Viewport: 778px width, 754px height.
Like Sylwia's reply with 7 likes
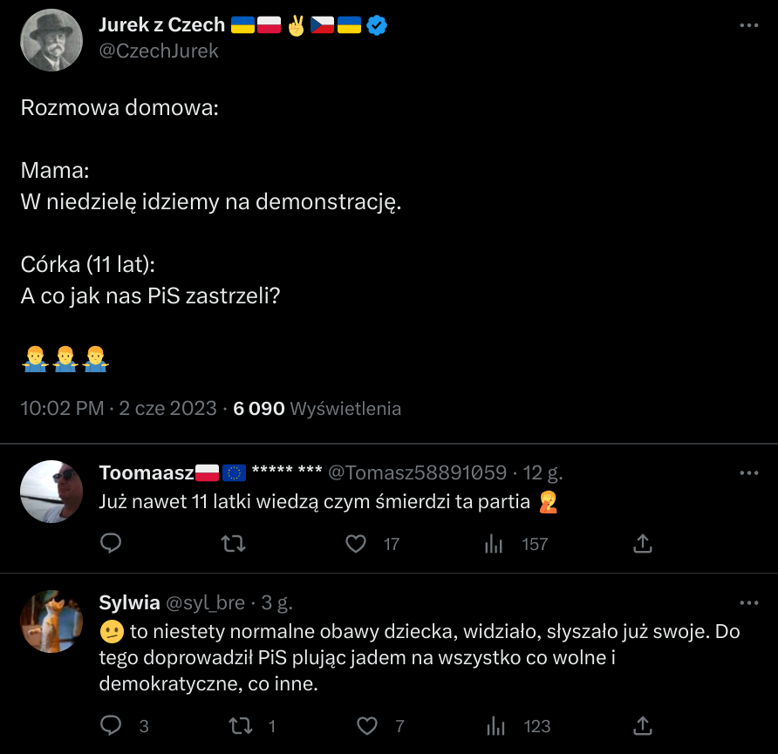(x=368, y=725)
